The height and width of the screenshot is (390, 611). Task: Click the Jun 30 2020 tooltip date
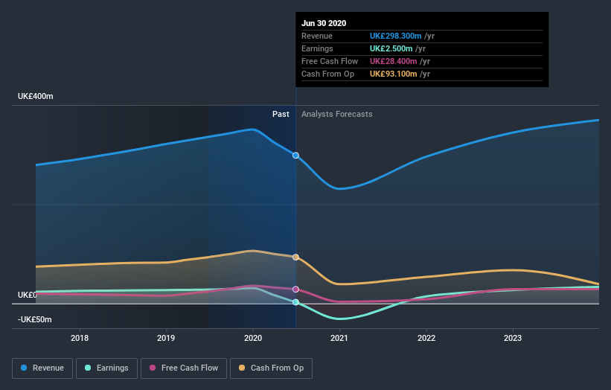[x=324, y=23]
